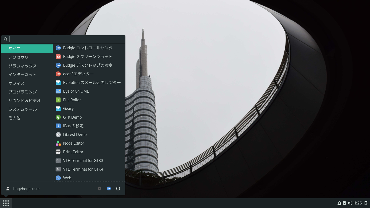Show the プログラミング category
The image size is (370, 208).
pyautogui.click(x=27, y=92)
